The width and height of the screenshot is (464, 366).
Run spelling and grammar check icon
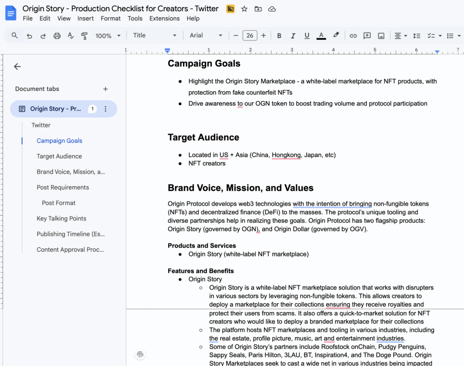(x=71, y=36)
